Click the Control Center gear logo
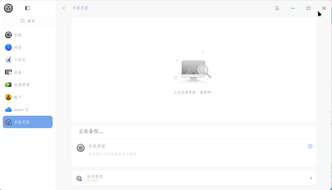The width and height of the screenshot is (332, 190). (x=8, y=8)
